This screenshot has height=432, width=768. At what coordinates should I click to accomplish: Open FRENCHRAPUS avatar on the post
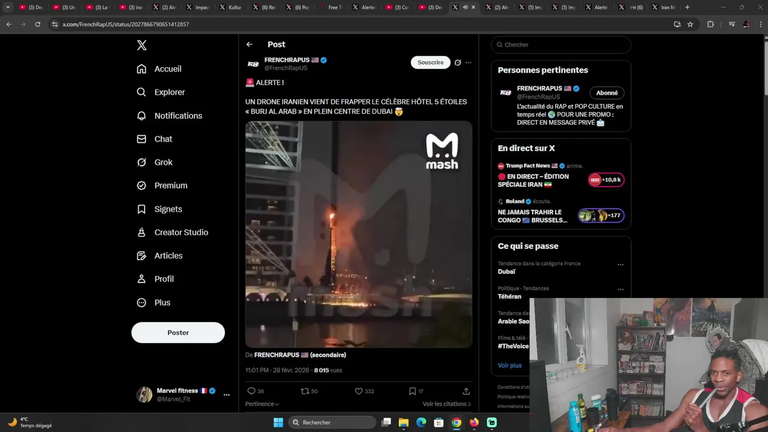(253, 64)
